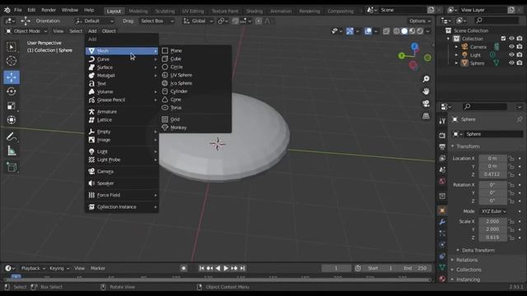The width and height of the screenshot is (527, 296).
Task: Open the Select Box drag dropdown
Action: pyautogui.click(x=157, y=21)
